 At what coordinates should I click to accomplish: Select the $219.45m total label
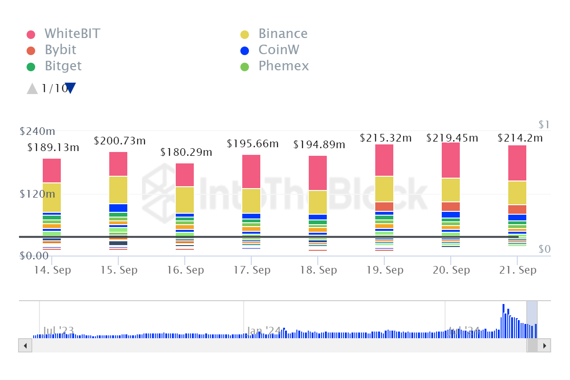pyautogui.click(x=452, y=138)
